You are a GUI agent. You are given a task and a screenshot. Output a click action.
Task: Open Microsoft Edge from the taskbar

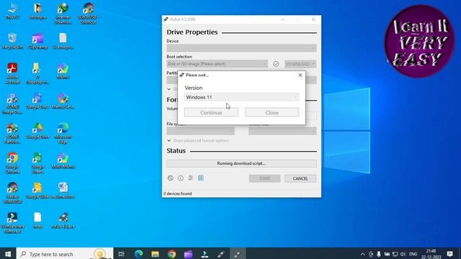point(138,254)
